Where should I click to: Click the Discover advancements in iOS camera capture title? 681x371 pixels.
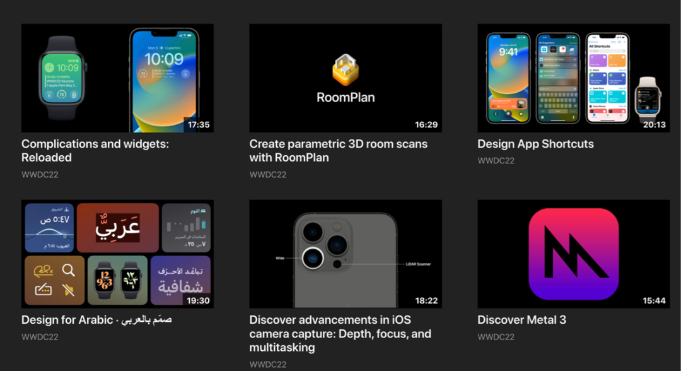coord(340,334)
